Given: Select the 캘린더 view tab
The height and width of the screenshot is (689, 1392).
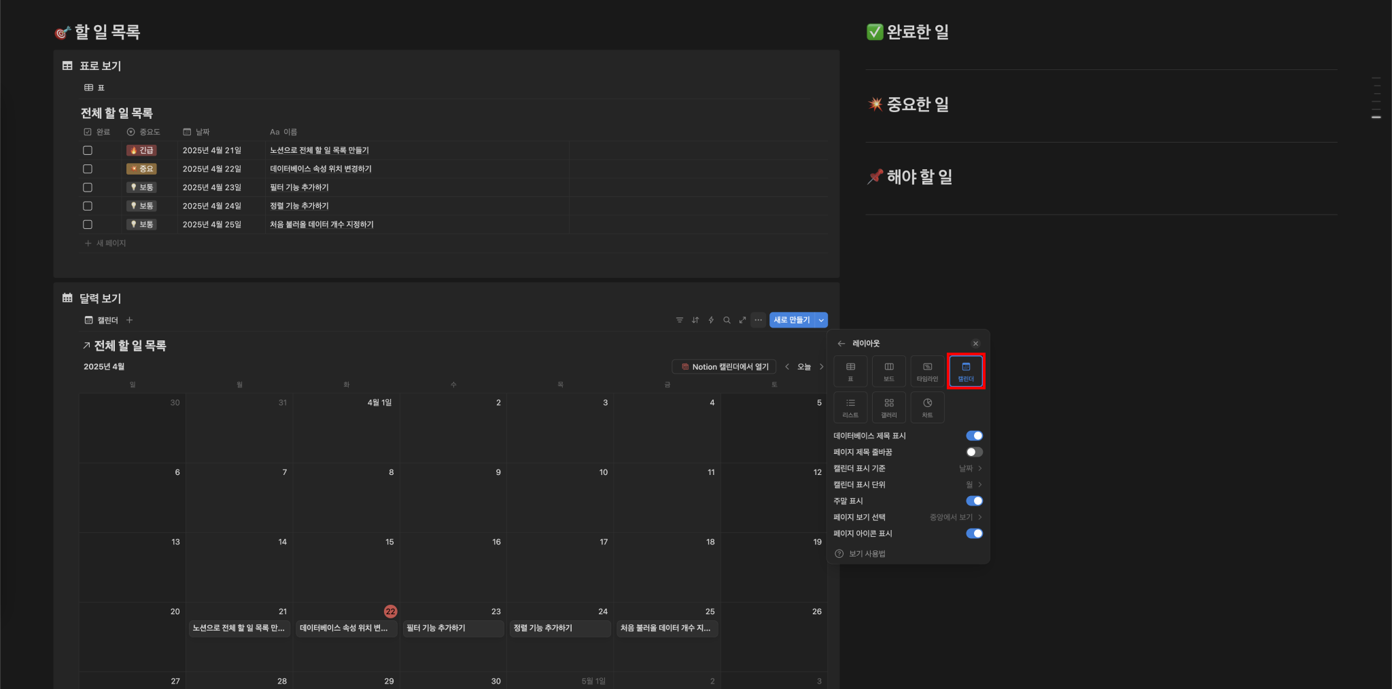Looking at the screenshot, I should [x=101, y=320].
